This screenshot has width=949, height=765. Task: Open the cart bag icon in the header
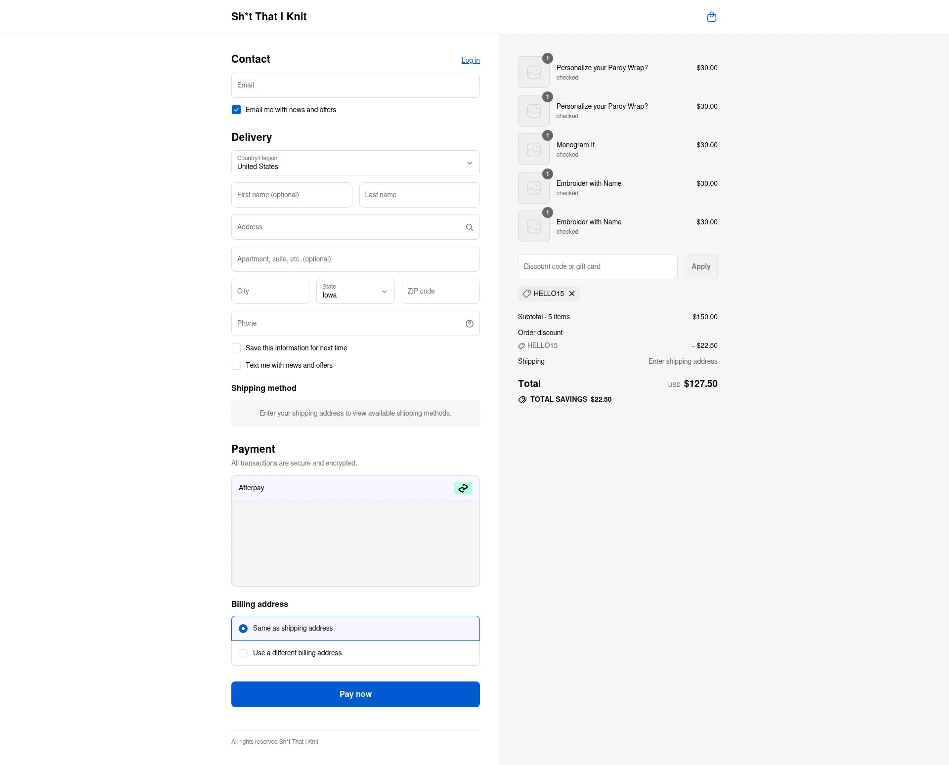pyautogui.click(x=712, y=16)
